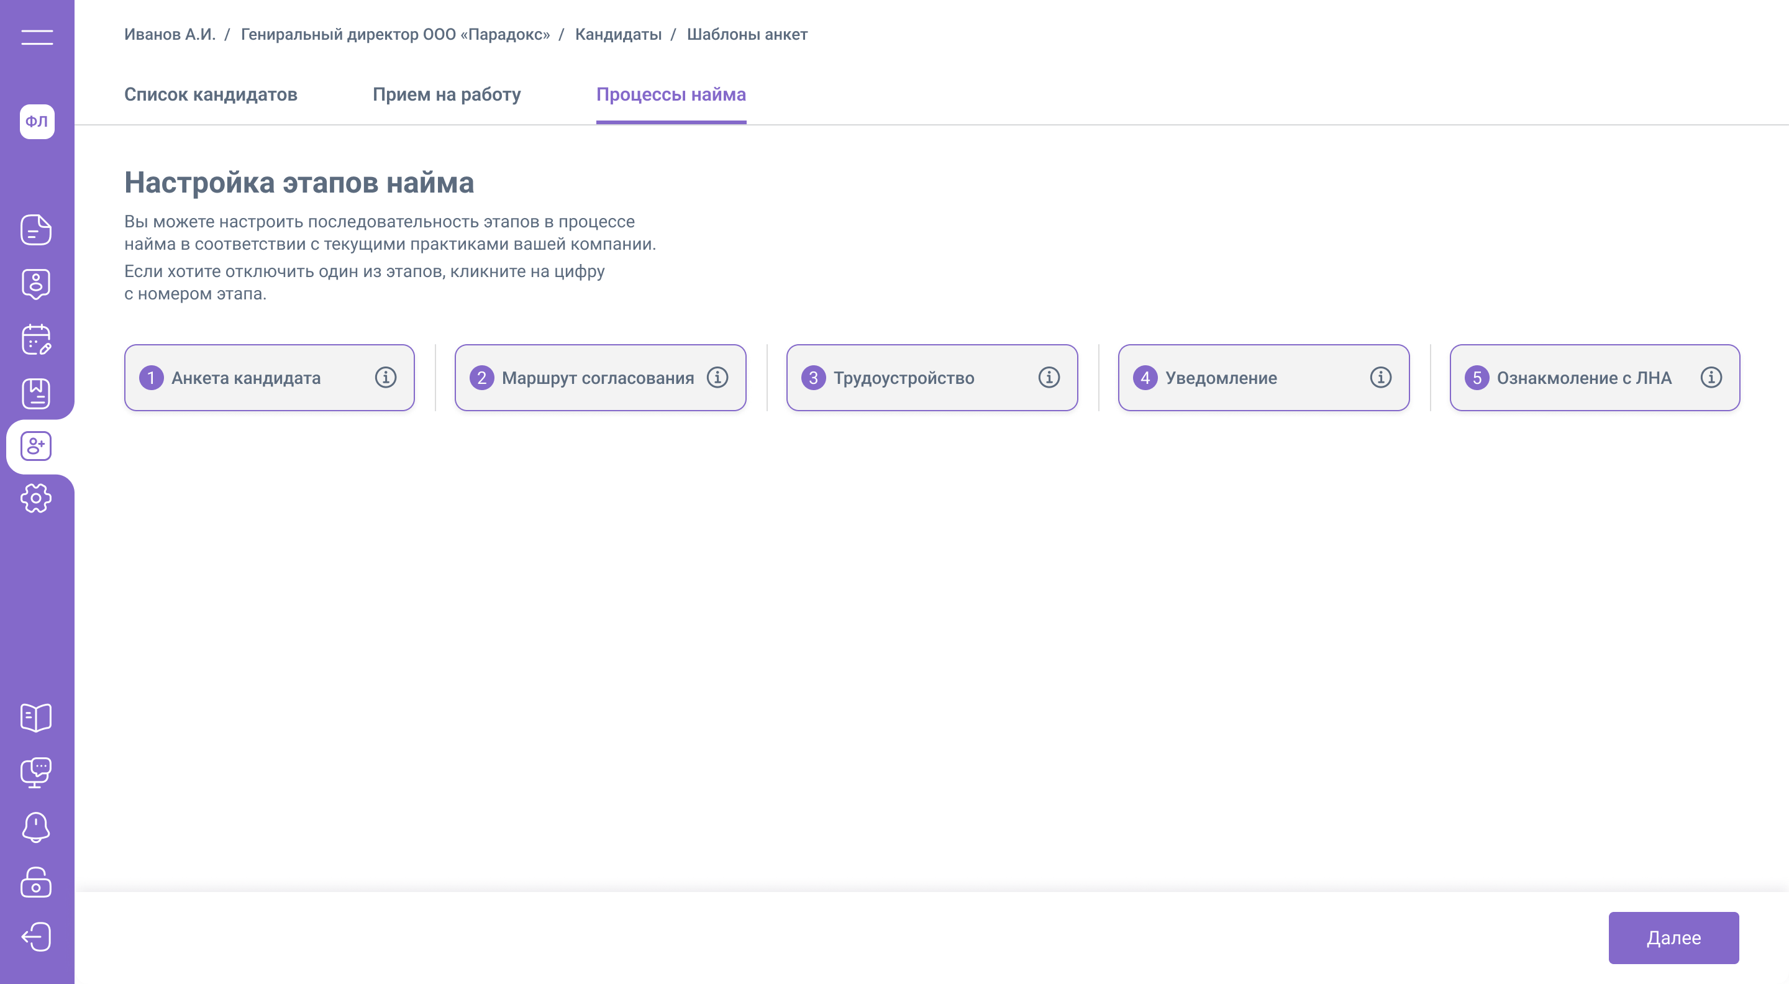Image resolution: width=1789 pixels, height=984 pixels.
Task: Open the documents sidebar icon
Action: tap(36, 230)
